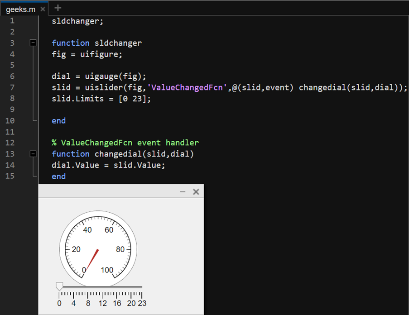Click 'function changedial(slid,dial)' declaration
The image size is (409, 315).
click(123, 154)
